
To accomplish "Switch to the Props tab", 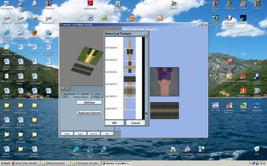I will 96,97.
